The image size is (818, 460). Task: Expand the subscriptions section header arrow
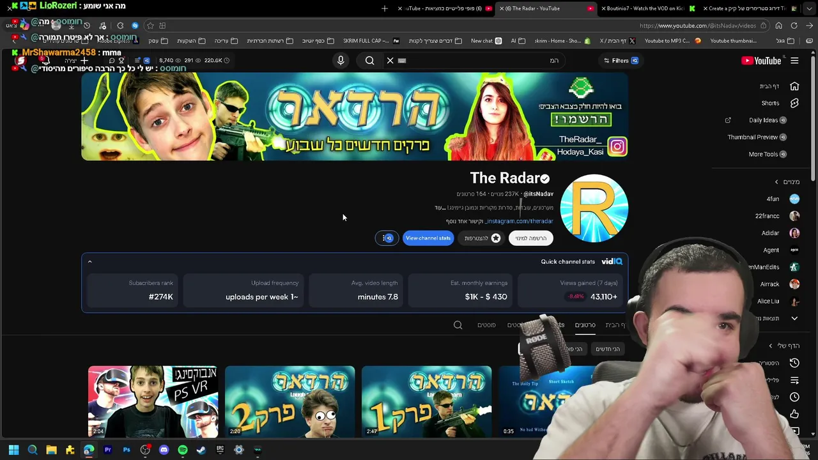coord(776,182)
